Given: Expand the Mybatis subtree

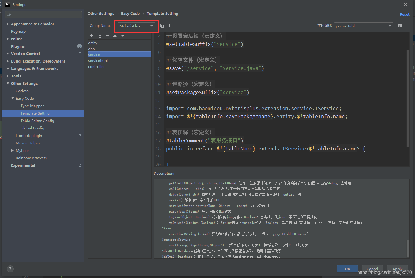Looking at the screenshot, I should (x=13, y=150).
